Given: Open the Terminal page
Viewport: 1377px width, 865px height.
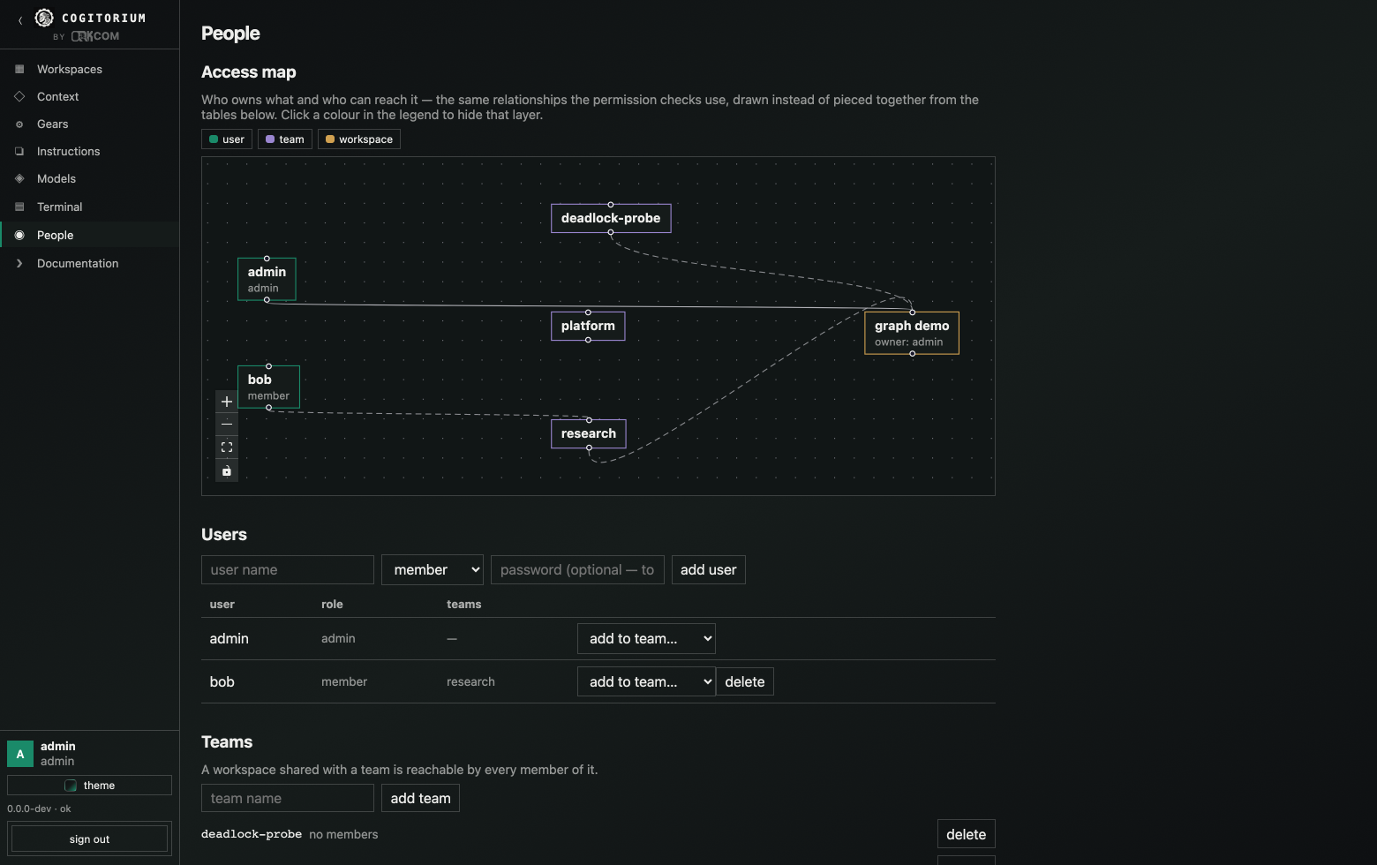Looking at the screenshot, I should 60,207.
